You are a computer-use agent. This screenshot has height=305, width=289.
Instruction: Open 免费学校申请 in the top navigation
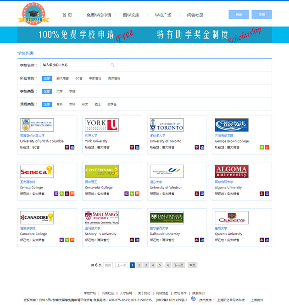99,15
